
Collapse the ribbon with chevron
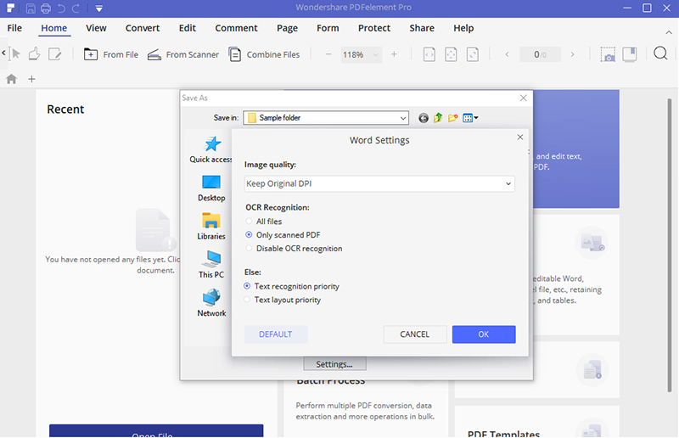coord(669,32)
